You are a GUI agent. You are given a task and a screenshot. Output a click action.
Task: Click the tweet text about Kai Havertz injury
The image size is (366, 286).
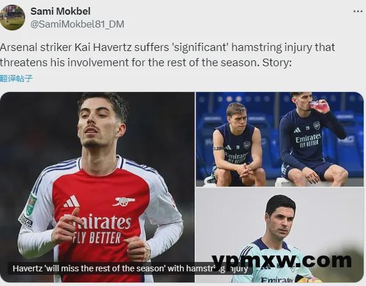167,55
